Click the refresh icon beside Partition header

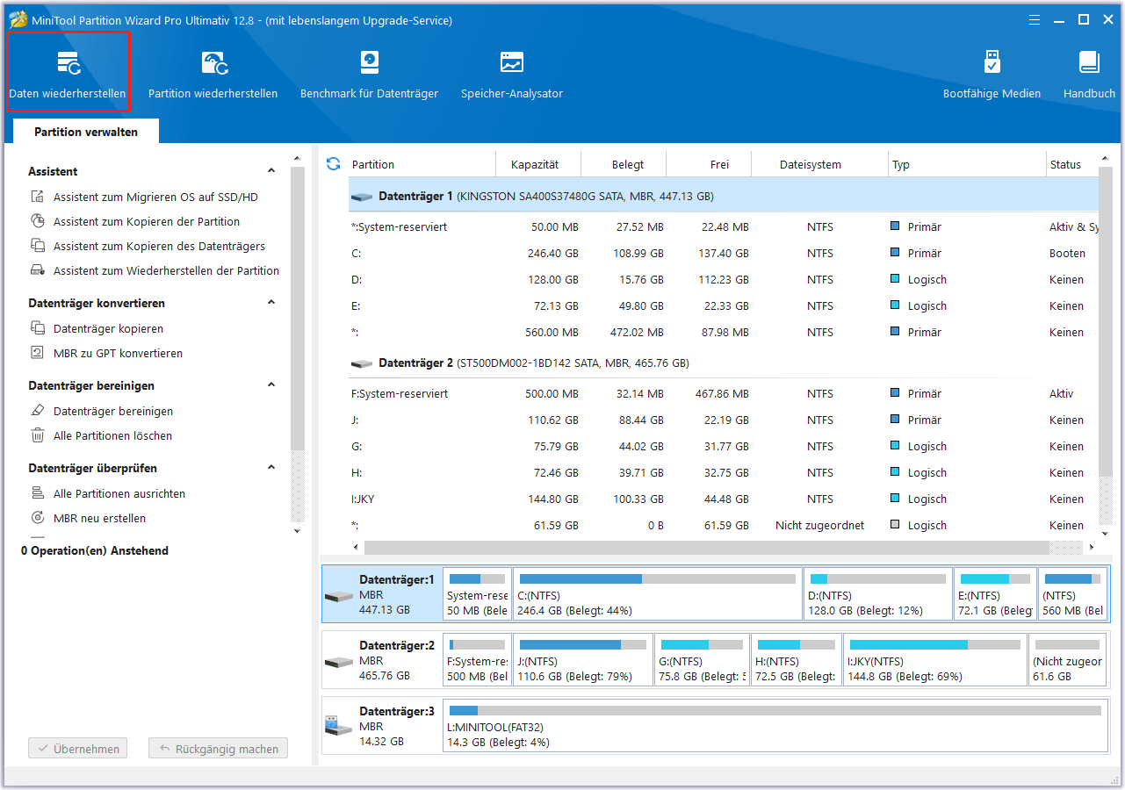coord(333,163)
